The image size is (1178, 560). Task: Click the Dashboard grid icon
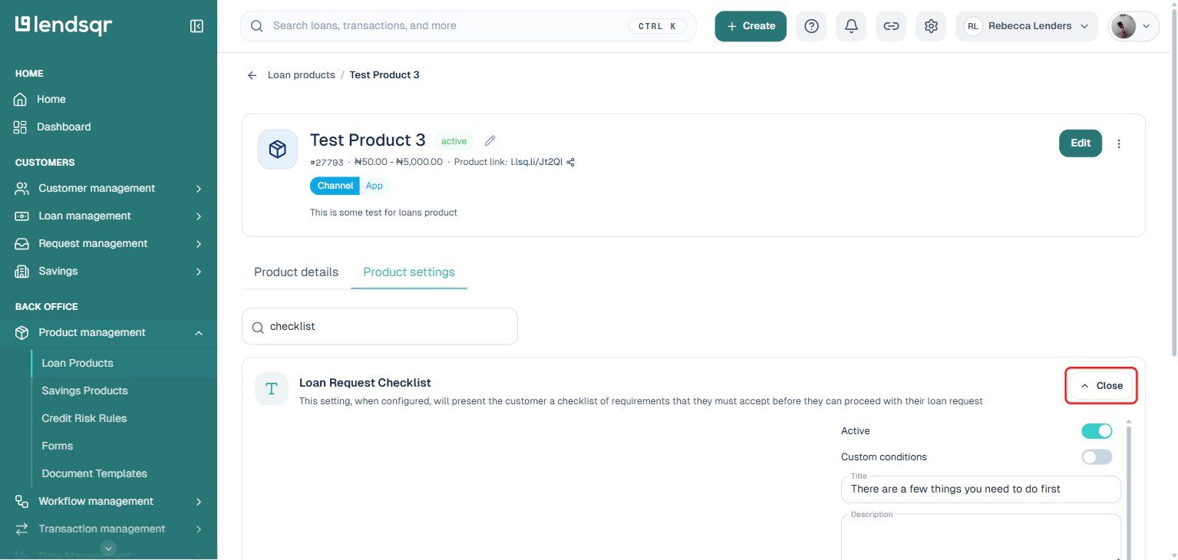(21, 127)
